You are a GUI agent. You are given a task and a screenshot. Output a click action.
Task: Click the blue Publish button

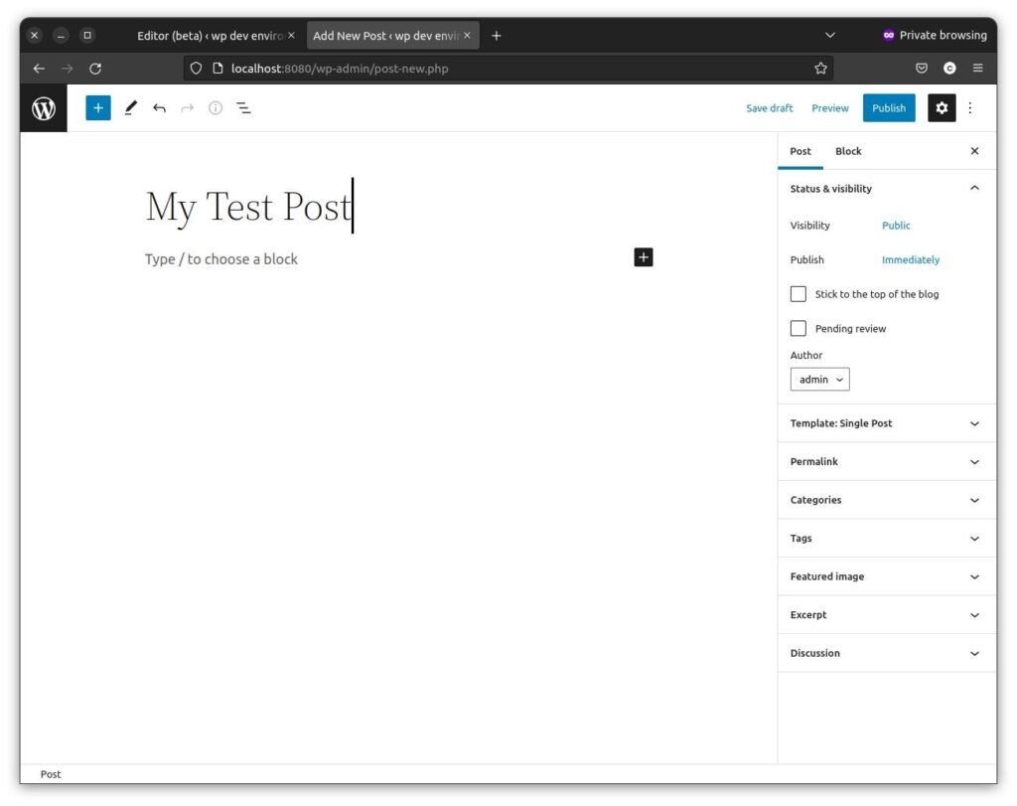point(889,108)
